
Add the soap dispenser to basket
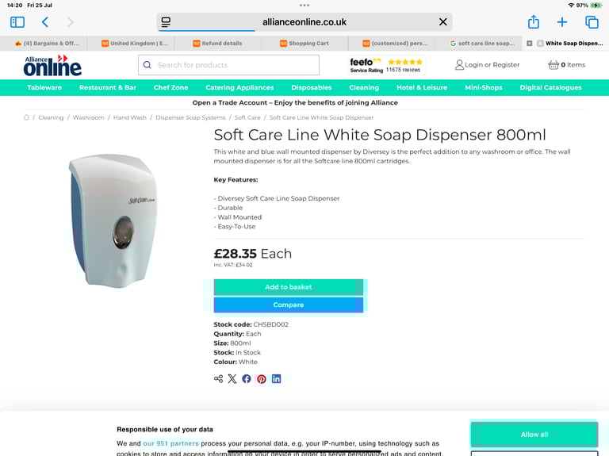288,287
